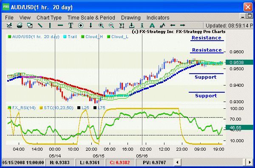Click the C: 0.9382 status field

pos(120,162)
